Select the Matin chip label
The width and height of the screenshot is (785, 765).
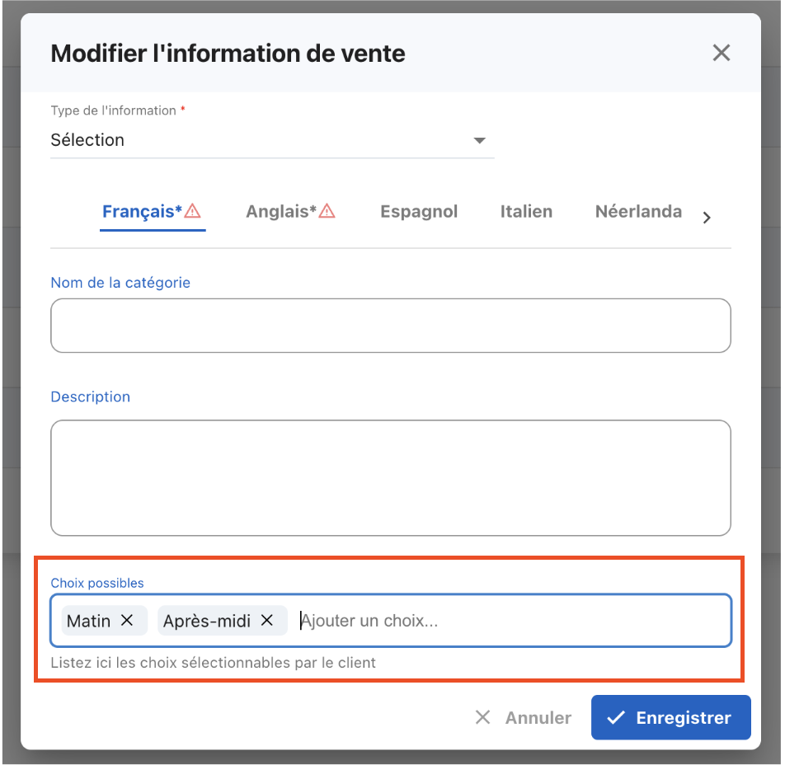[x=88, y=621]
